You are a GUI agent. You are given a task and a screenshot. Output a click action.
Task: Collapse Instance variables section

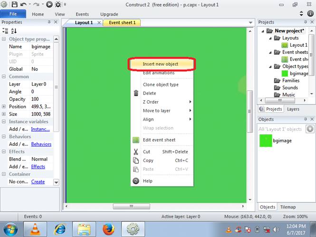click(4, 122)
